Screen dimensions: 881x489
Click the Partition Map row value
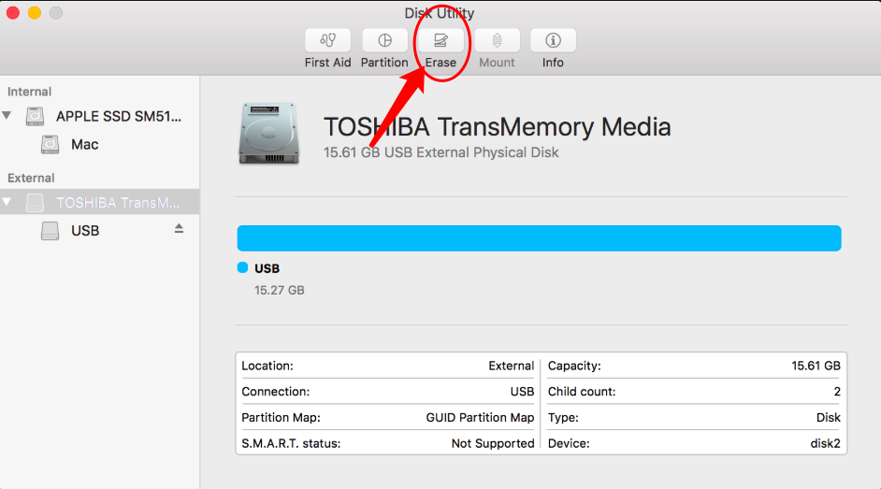pos(480,417)
